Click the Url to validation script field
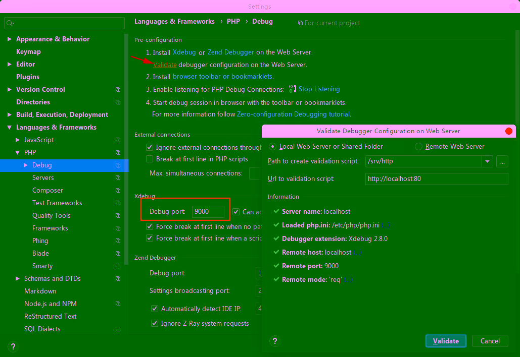The width and height of the screenshot is (520, 357). tap(437, 179)
